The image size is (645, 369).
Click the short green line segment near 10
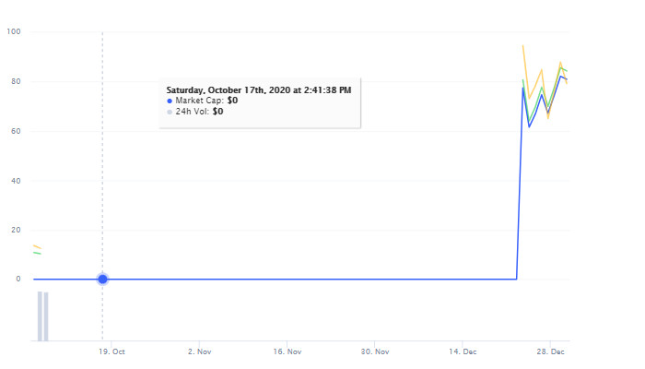[37, 253]
